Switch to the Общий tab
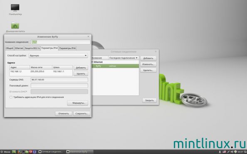Viewport: 247px width, 154px height. click(10, 48)
